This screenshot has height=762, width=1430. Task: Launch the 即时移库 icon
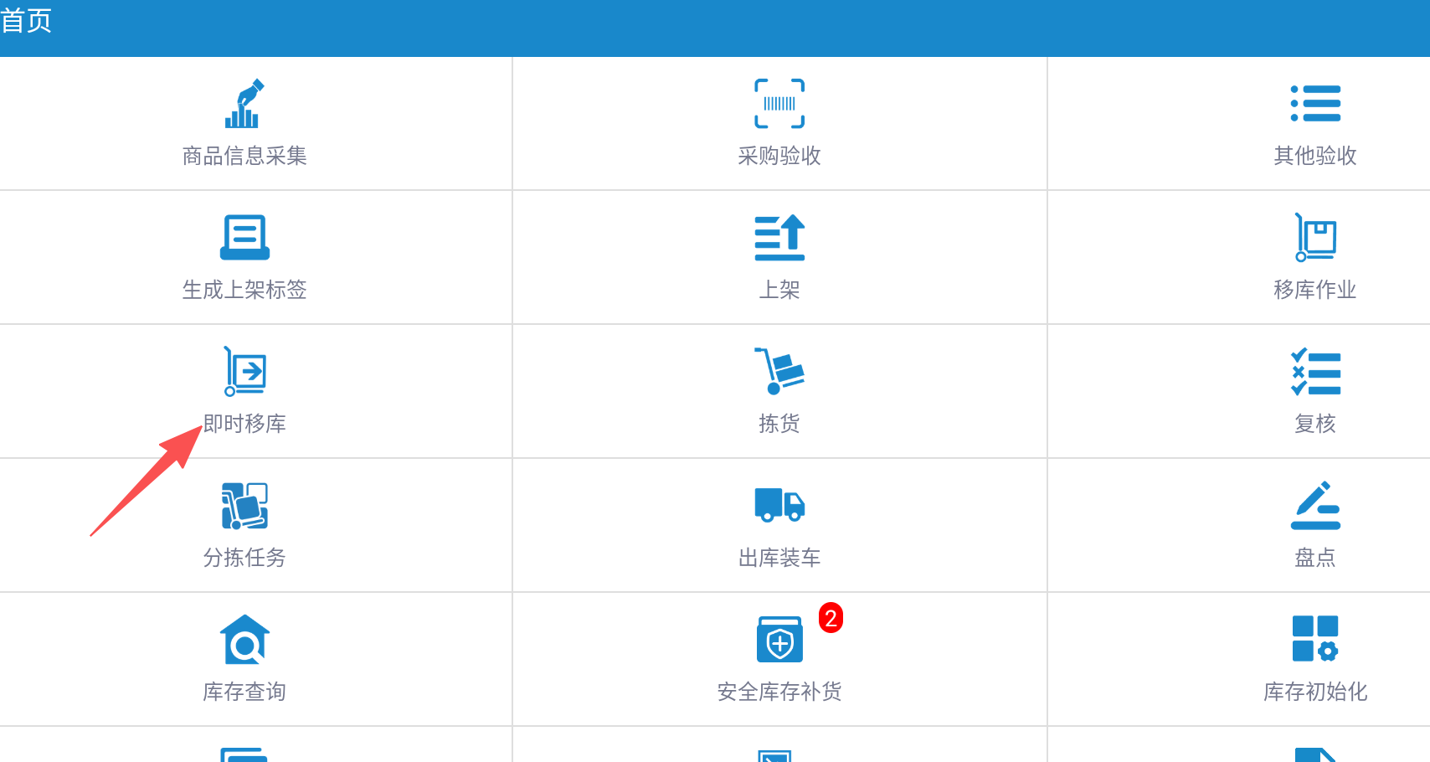pyautogui.click(x=244, y=371)
